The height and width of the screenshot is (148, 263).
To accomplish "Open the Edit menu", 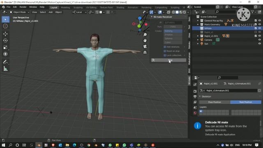I will (15, 7).
